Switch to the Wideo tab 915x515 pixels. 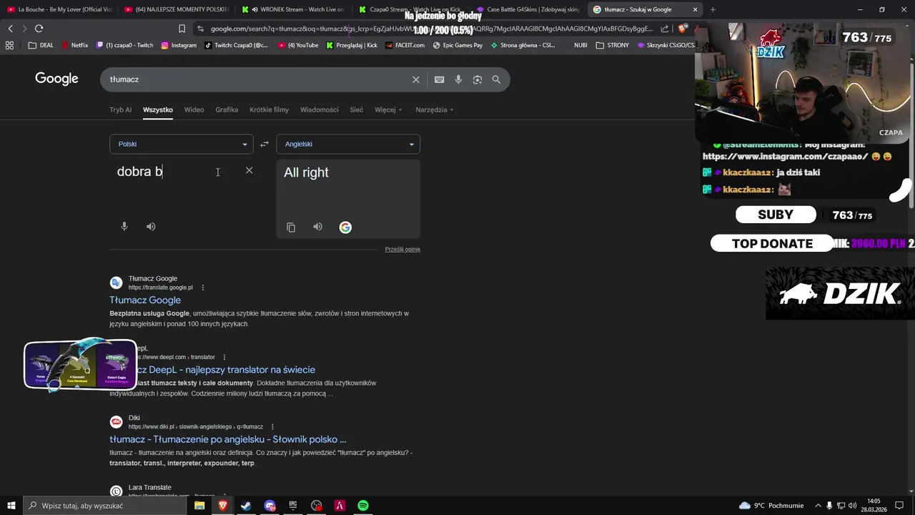click(194, 109)
